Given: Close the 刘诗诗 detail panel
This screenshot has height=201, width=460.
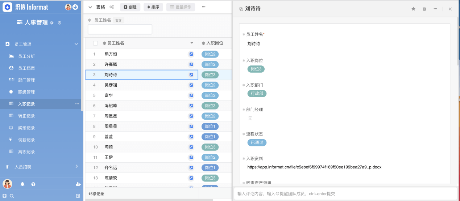Looking at the screenshot, I should [x=450, y=9].
